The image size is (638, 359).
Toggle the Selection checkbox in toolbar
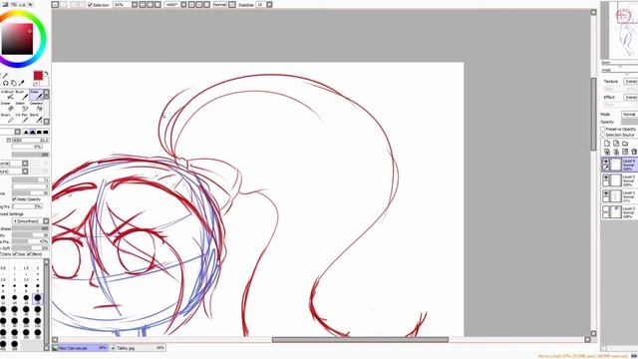coord(91,5)
